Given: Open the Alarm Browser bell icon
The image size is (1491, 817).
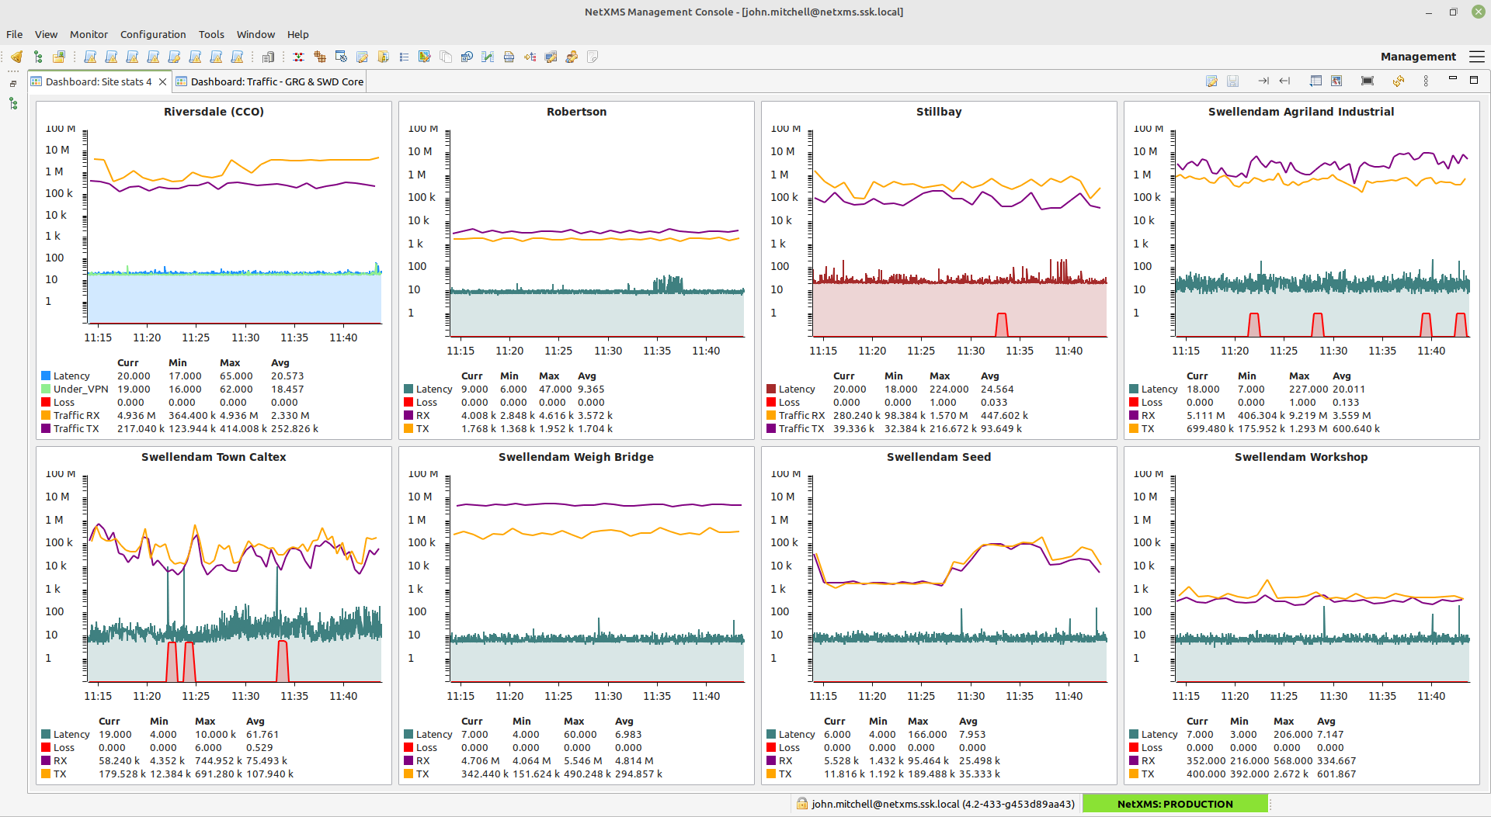Looking at the screenshot, I should pos(16,57).
